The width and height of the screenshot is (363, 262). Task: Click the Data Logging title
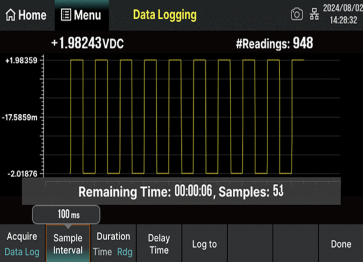[x=164, y=15]
